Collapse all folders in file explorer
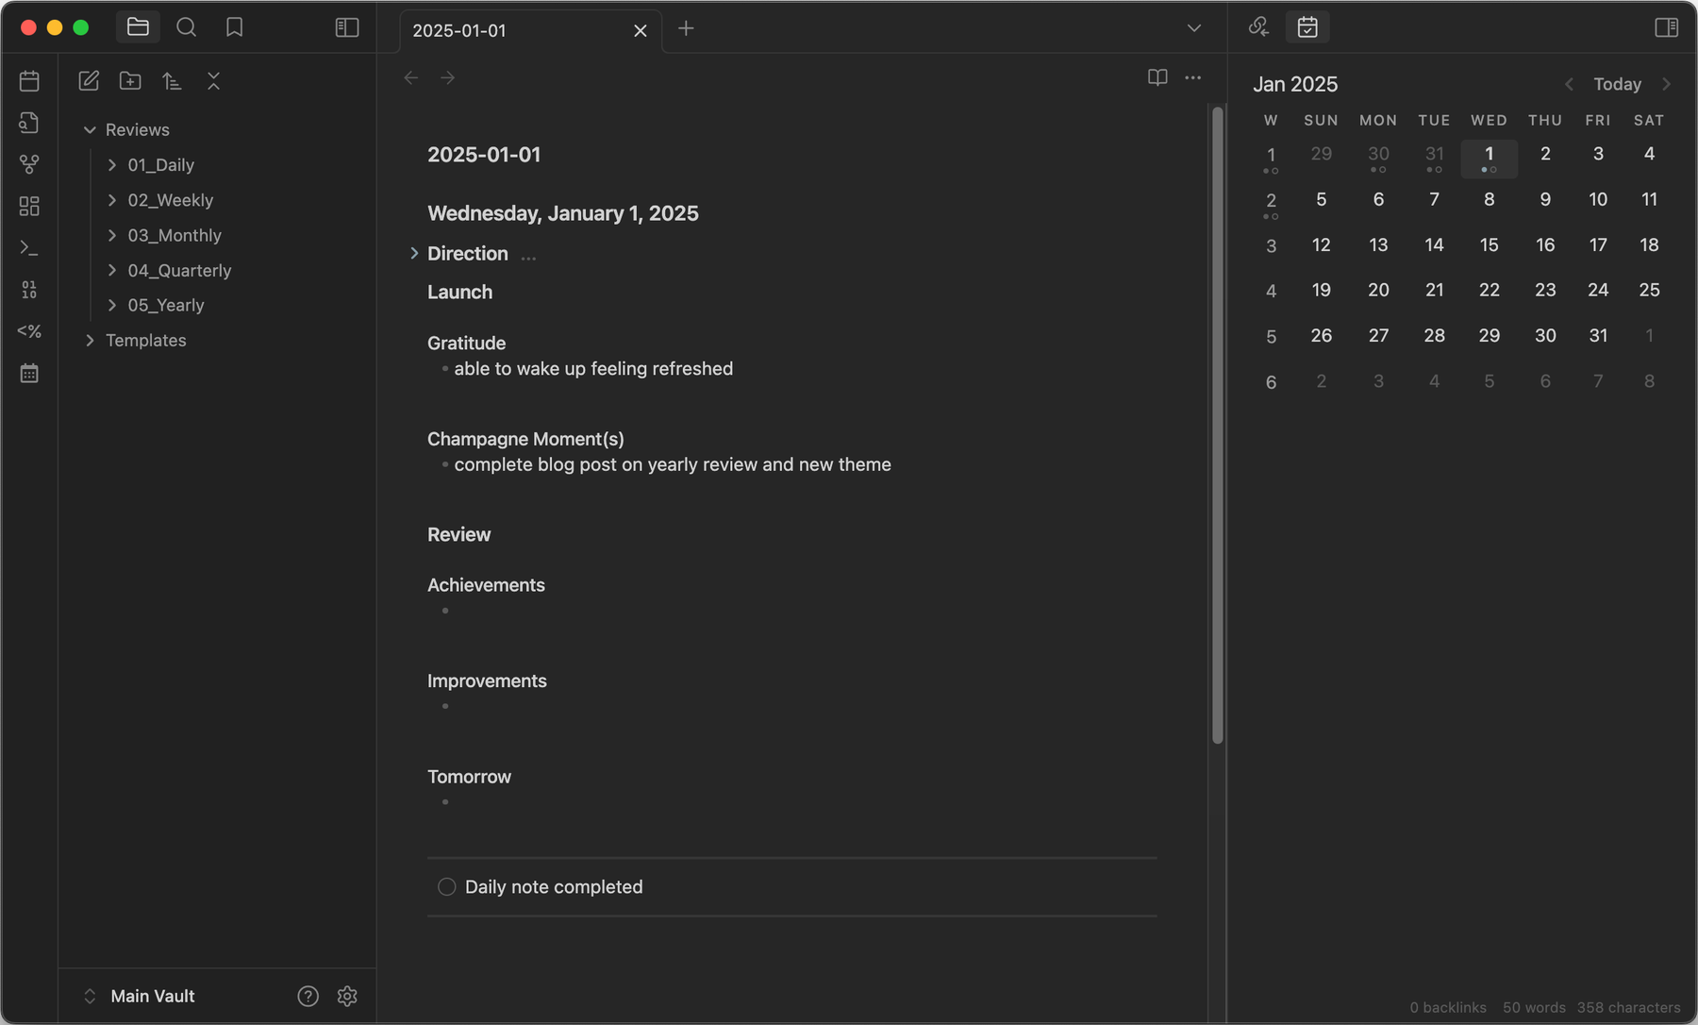 pyautogui.click(x=213, y=81)
